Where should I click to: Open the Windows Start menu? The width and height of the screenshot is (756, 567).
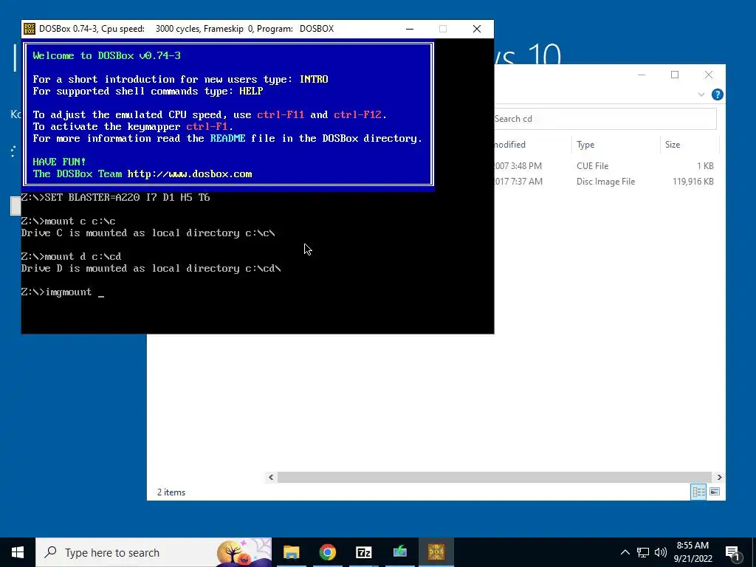tap(18, 552)
